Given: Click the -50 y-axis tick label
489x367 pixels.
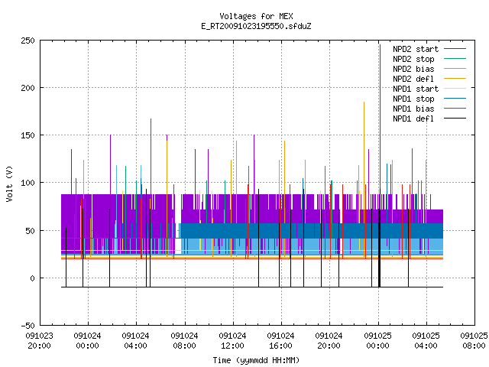Looking at the screenshot, I should tap(28, 326).
